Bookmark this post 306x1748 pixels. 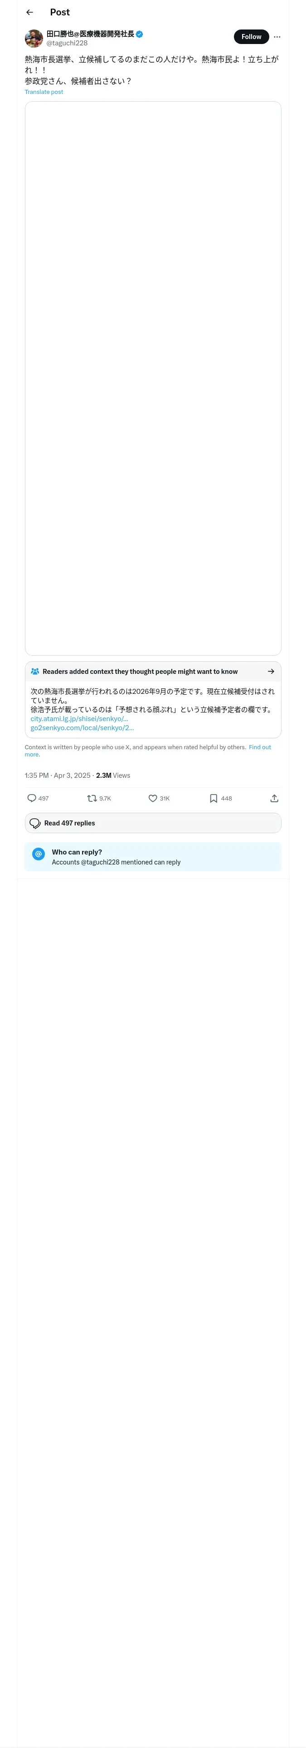pyautogui.click(x=213, y=798)
